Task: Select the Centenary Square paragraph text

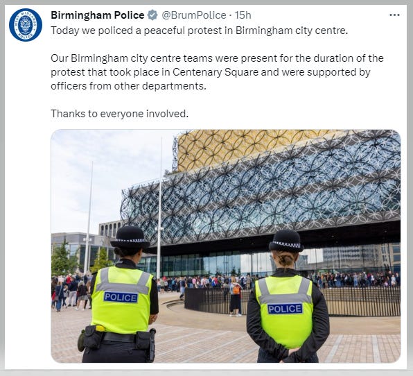Action: point(217,72)
